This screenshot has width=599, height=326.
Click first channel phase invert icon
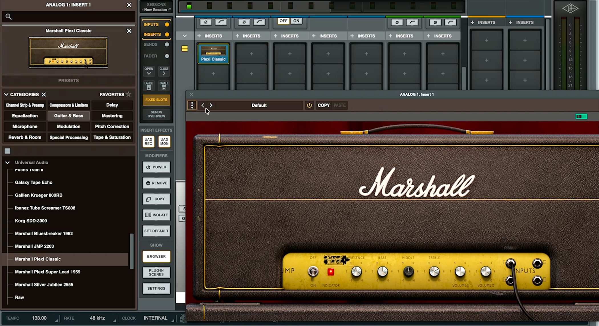[x=206, y=22]
